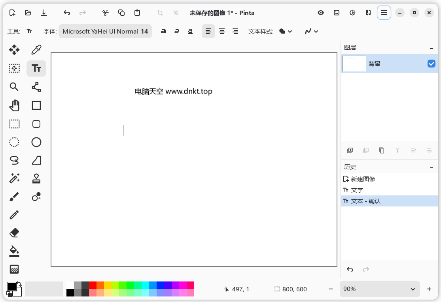Screen dimensions: 441x302
Task: Duplicate the current layer
Action: pyautogui.click(x=382, y=150)
